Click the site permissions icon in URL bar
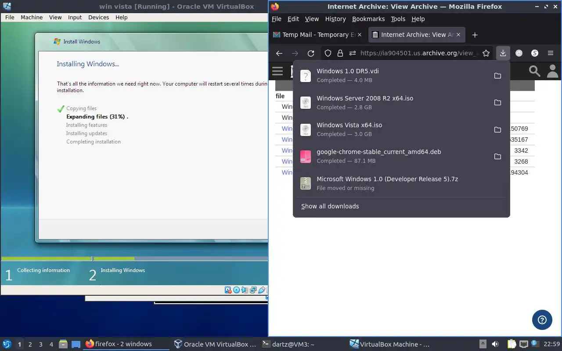 352,53
